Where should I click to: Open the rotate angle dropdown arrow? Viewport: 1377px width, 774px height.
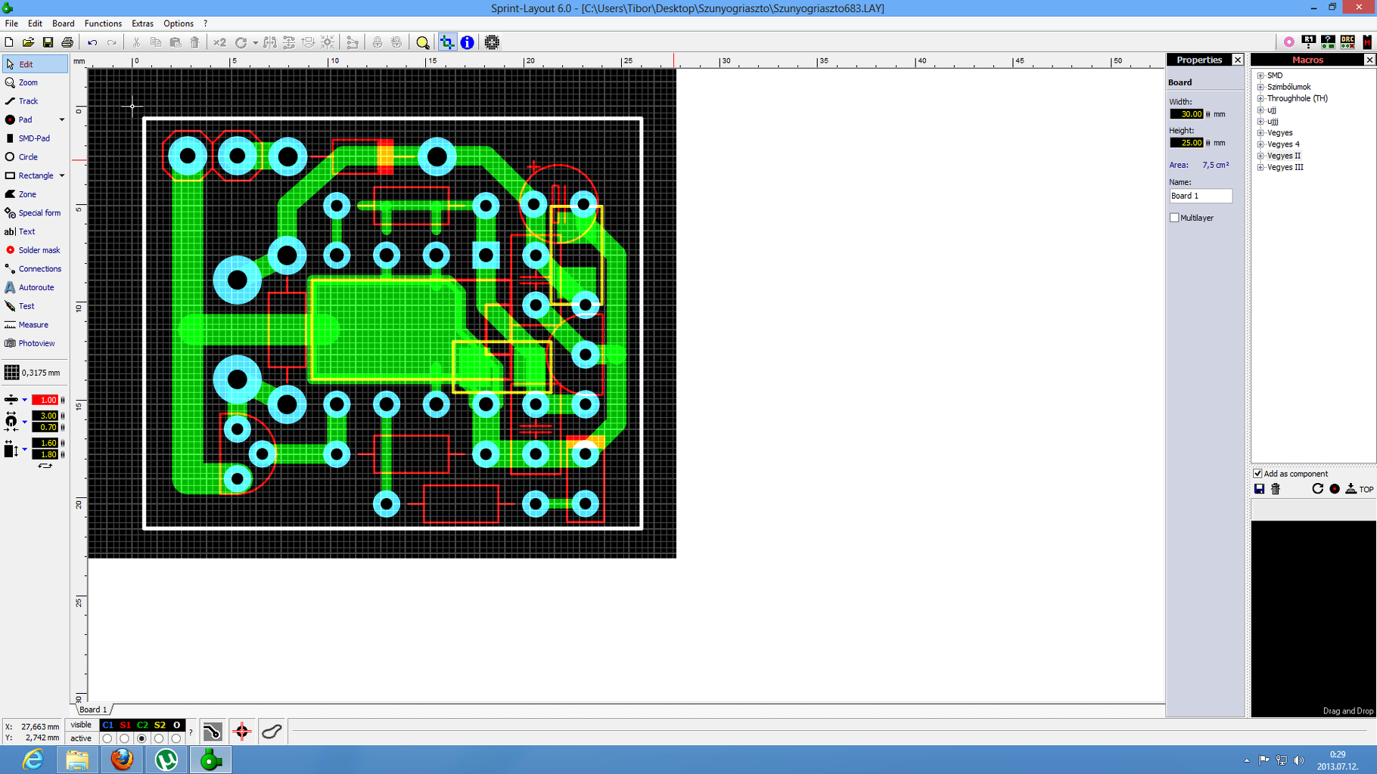[x=255, y=42]
